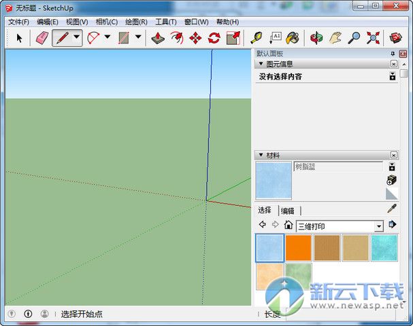Open the 工具(T) menu
Screen dimensions: 413x326
click(x=166, y=22)
